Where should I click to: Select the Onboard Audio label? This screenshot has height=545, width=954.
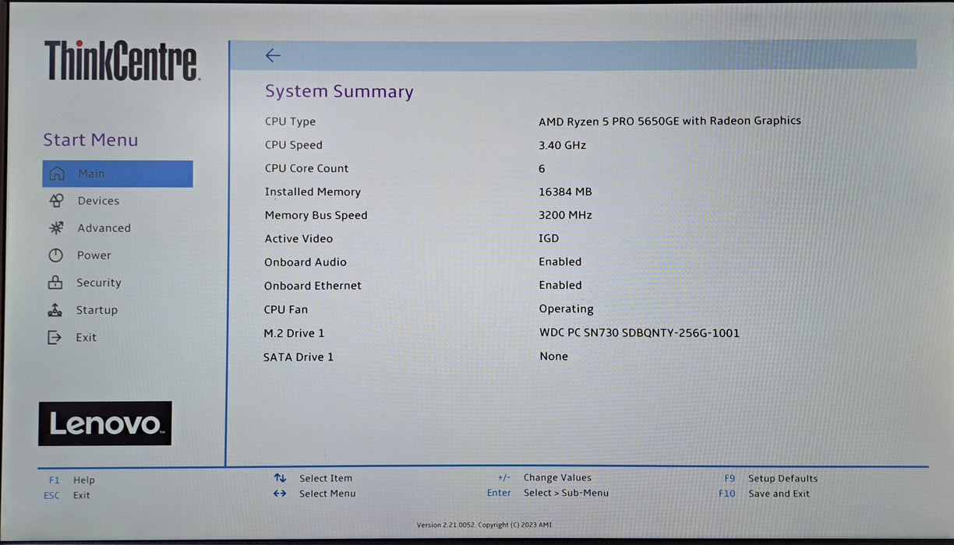click(306, 262)
